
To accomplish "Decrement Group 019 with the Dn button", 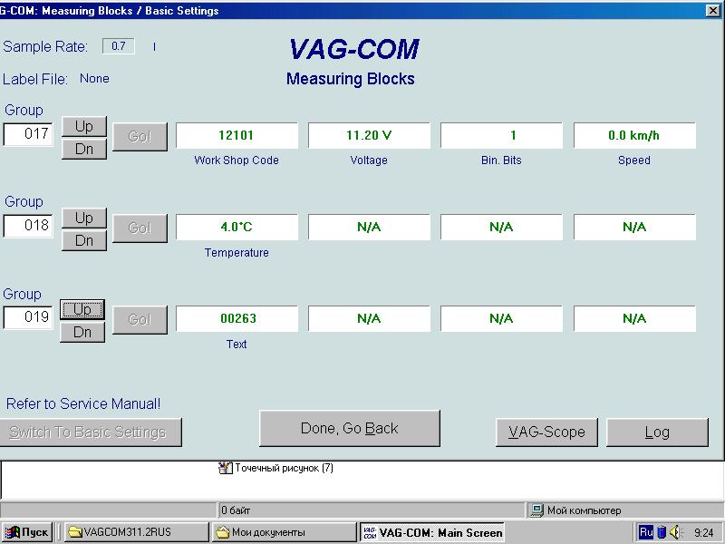I will click(x=82, y=333).
